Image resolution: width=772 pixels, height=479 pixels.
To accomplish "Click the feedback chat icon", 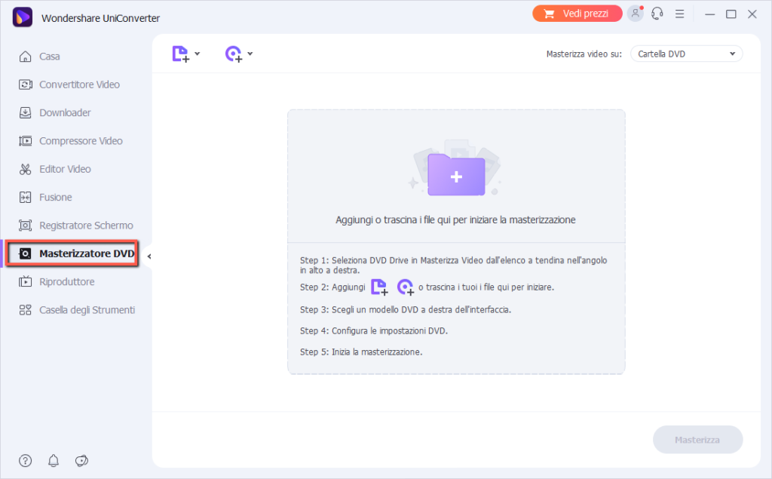I will coord(82,460).
